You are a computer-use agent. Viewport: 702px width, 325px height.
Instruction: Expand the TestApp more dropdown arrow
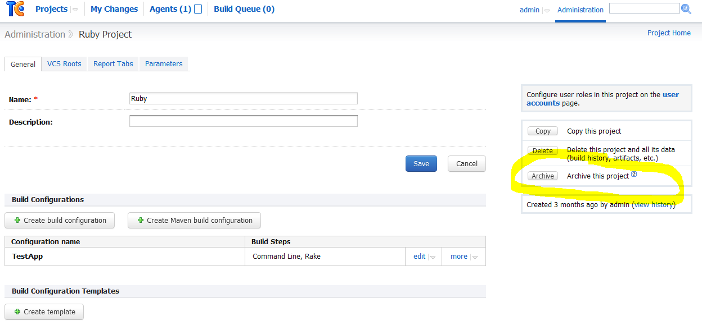click(475, 257)
